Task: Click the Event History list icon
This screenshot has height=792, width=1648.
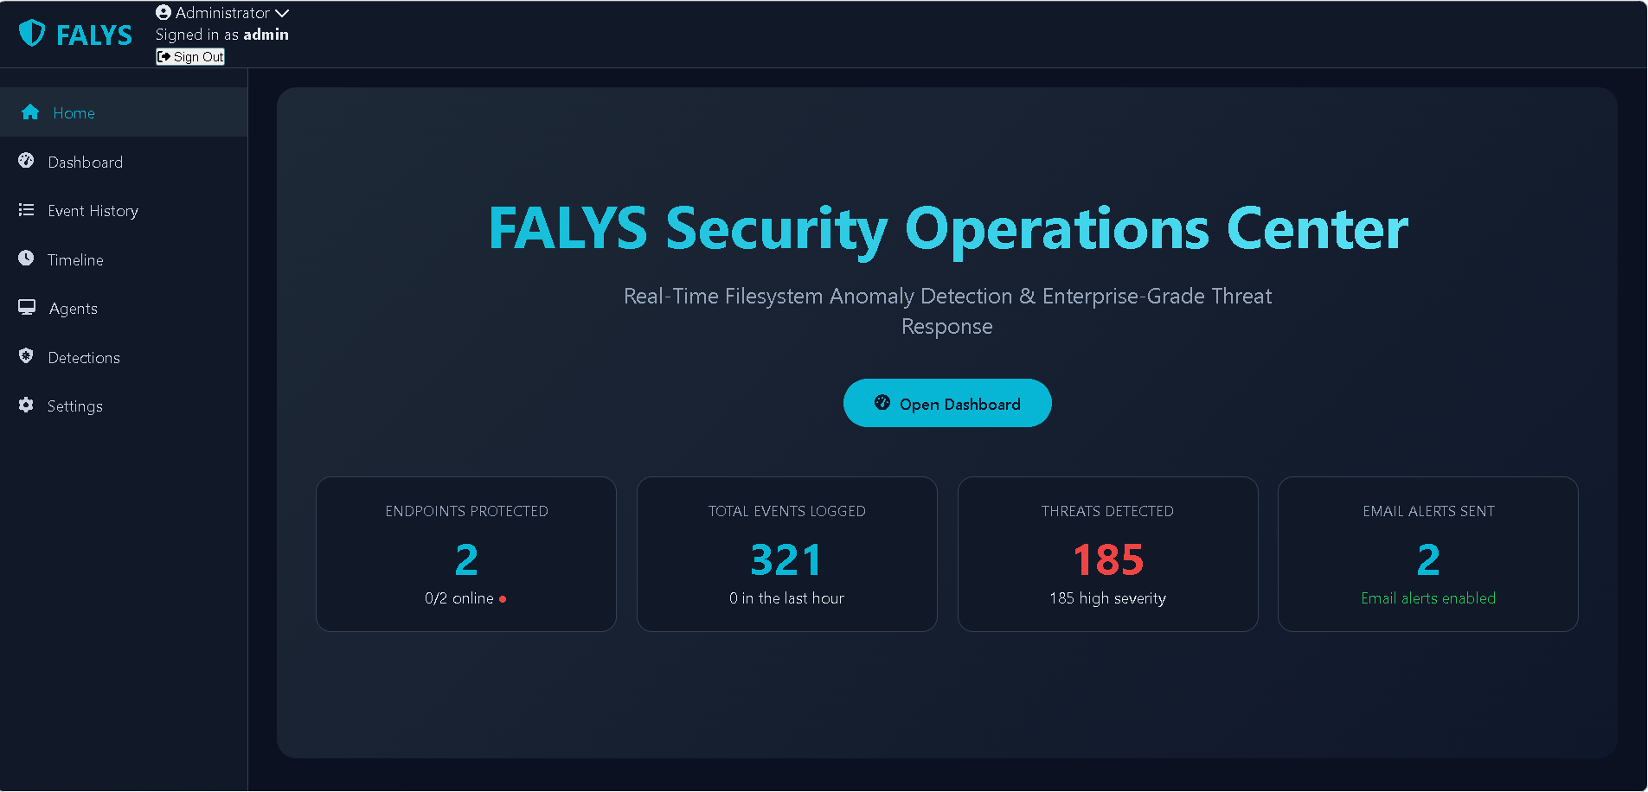Action: (26, 210)
